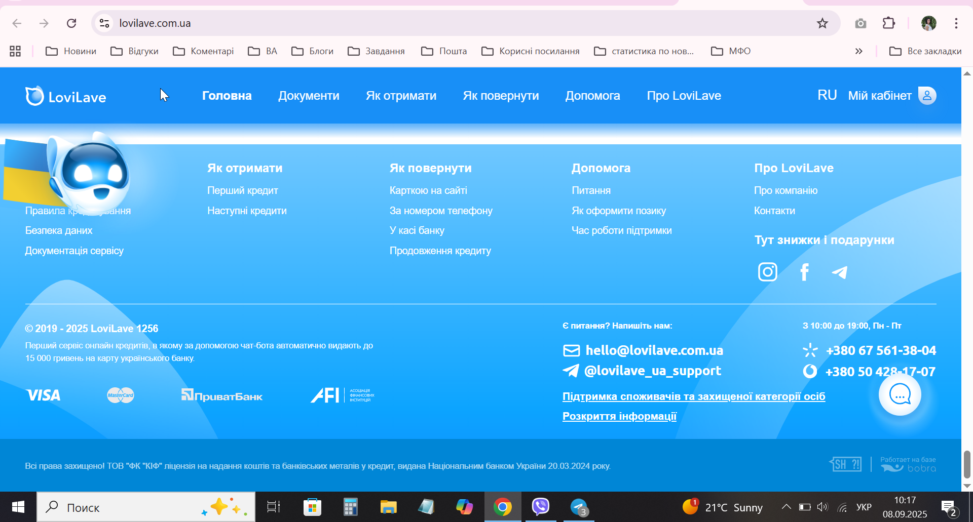
Task: Open Підтримка споживачів та захищеної категорії осіб
Action: pos(694,396)
